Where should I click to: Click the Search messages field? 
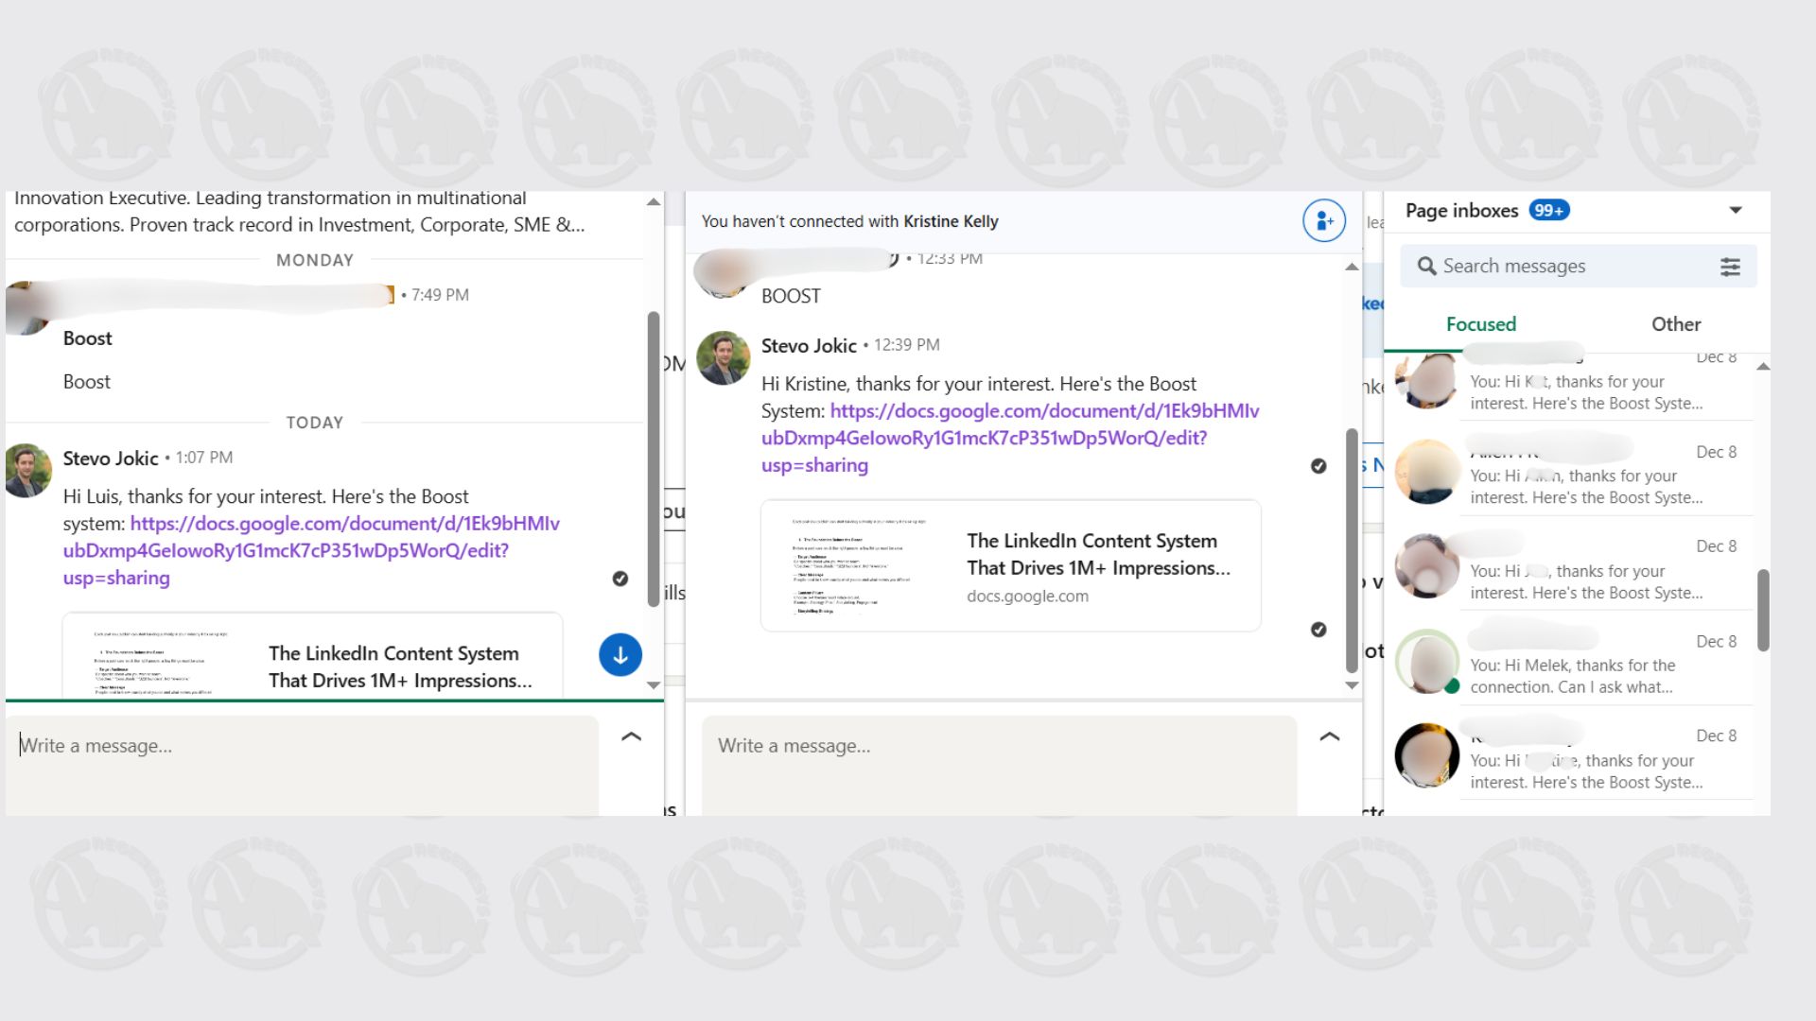pyautogui.click(x=1570, y=267)
